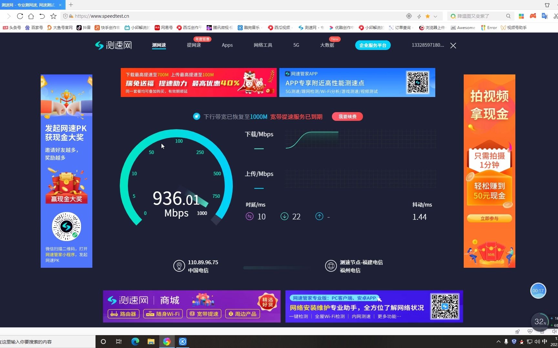This screenshot has height=348, width=558.
Task: Open the 提网速 navigation tab
Action: pyautogui.click(x=194, y=45)
